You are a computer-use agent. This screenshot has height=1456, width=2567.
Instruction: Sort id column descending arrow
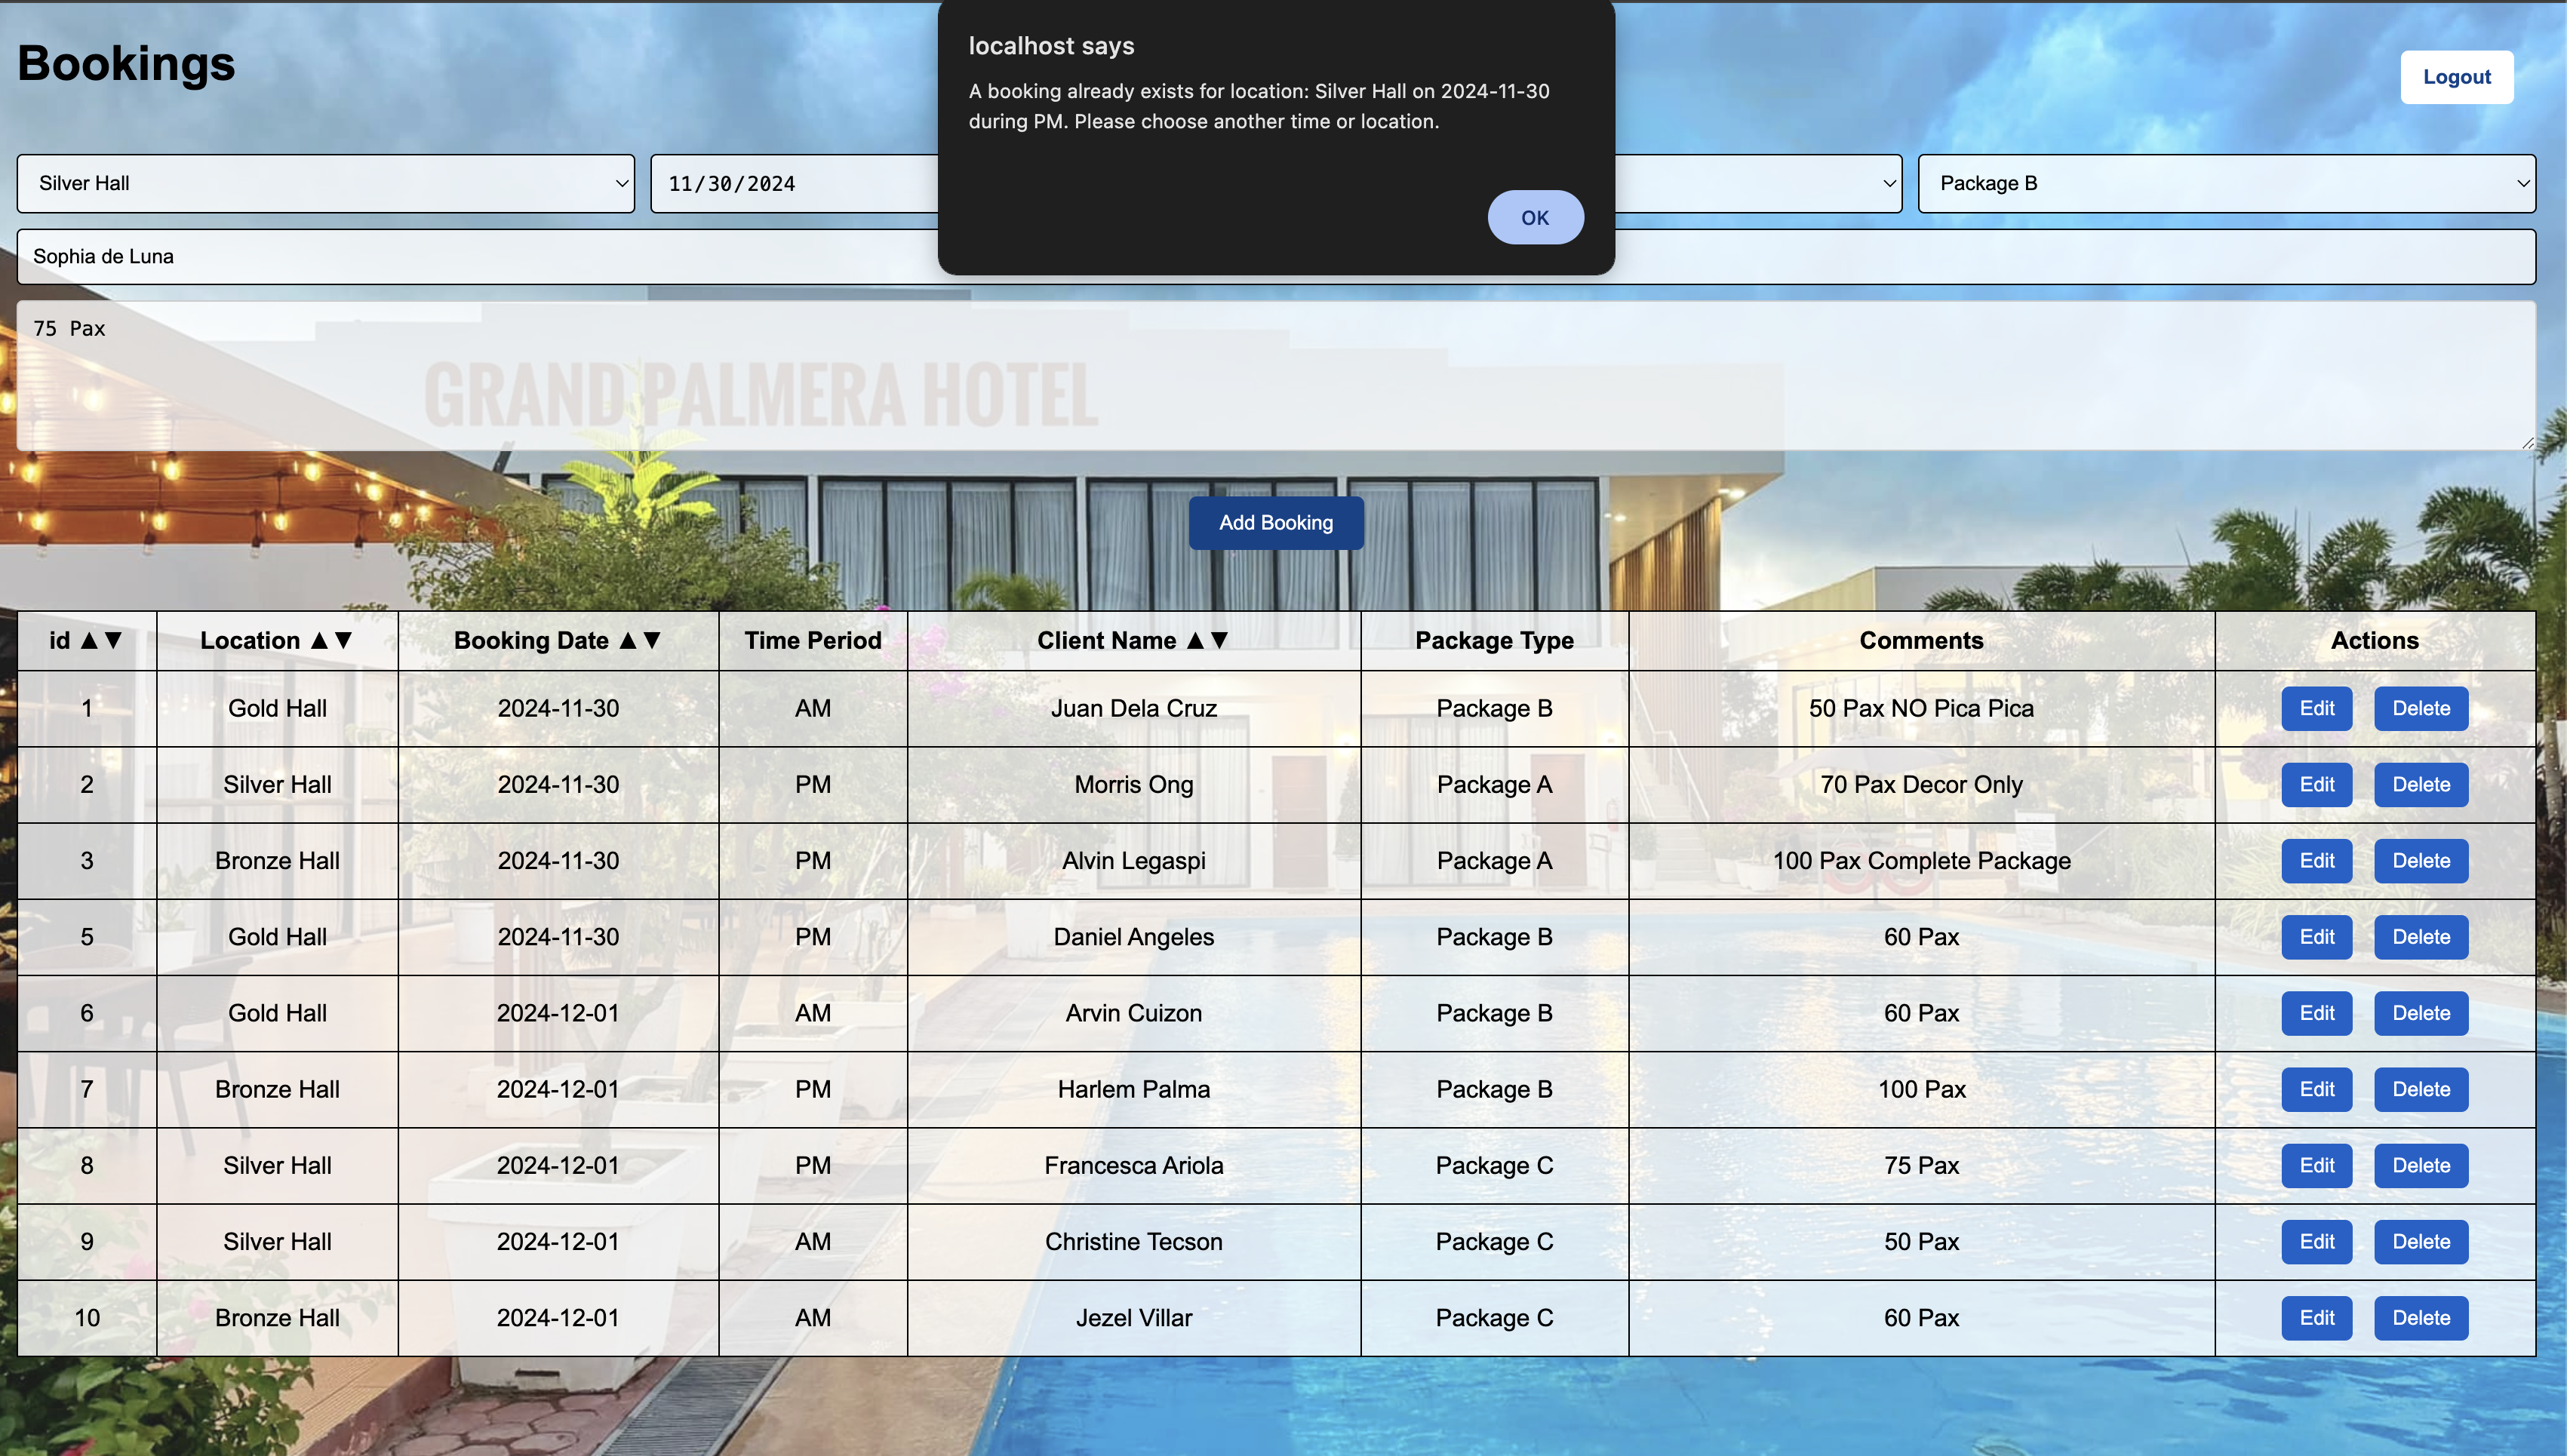click(x=113, y=640)
